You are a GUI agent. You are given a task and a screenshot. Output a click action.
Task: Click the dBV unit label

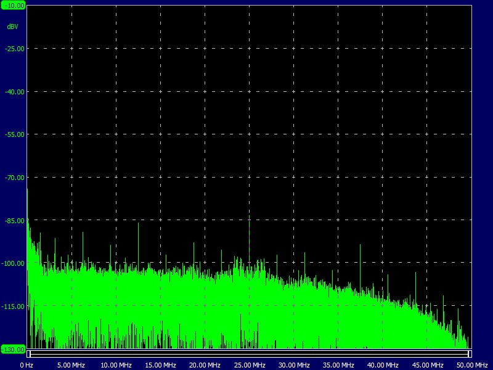(x=14, y=27)
